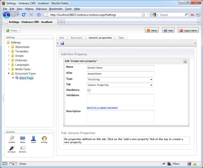Expand the Dictionary tree node
203x168 pixels.
pos(9,60)
